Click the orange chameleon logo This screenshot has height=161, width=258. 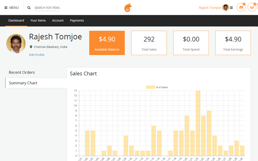(x=128, y=8)
